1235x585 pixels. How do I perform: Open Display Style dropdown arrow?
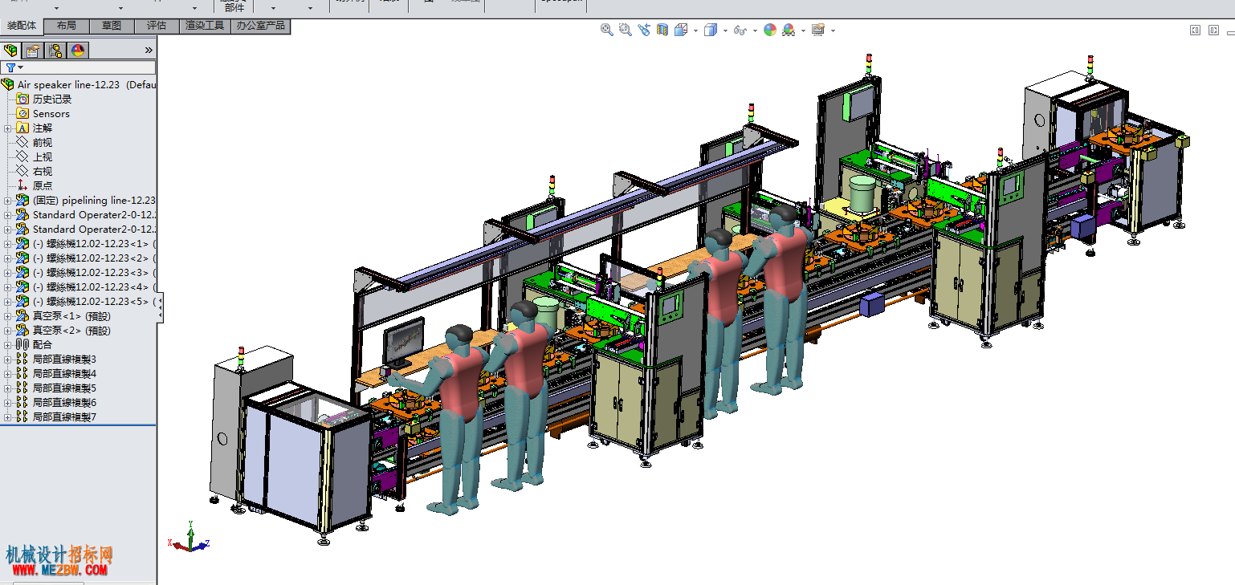pos(725,30)
